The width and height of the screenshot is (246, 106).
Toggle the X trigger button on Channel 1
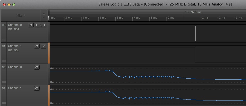tap(44, 46)
